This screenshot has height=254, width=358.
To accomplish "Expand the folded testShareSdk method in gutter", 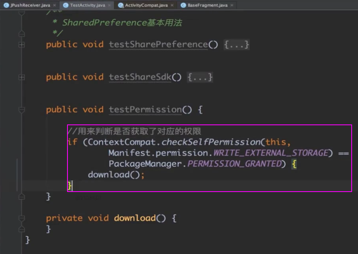I will point(22,77).
